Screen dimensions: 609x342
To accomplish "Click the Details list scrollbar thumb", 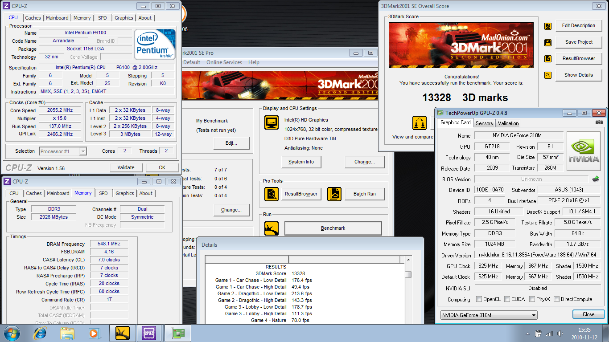I will (x=408, y=274).
